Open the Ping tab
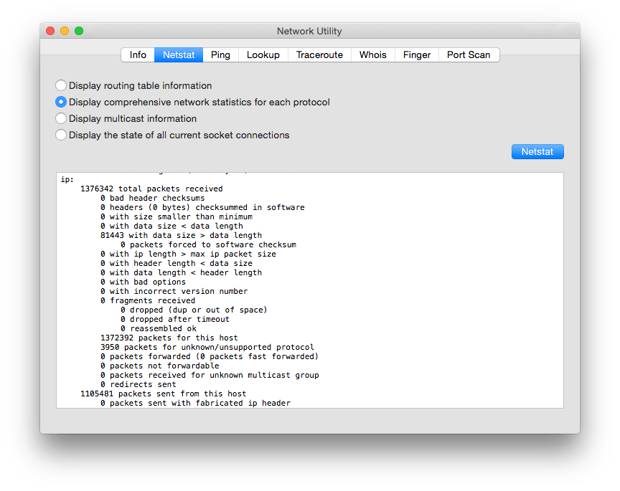 click(220, 54)
